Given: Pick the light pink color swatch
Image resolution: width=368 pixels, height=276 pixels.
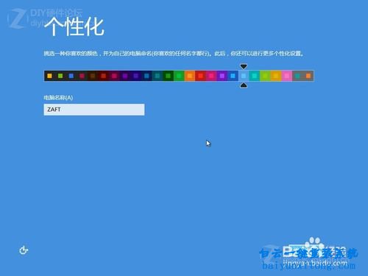Looking at the screenshot, I should pyautogui.click(x=287, y=76).
